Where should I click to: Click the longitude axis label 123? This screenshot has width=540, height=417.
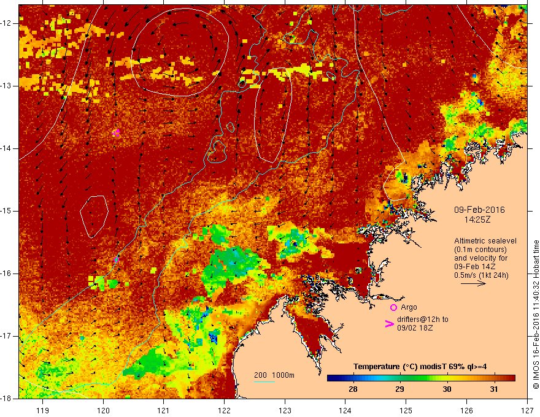pyautogui.click(x=285, y=410)
